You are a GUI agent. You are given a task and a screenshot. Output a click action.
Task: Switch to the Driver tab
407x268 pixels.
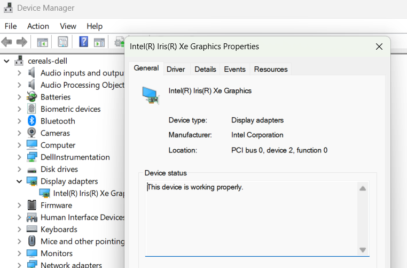[x=176, y=69]
